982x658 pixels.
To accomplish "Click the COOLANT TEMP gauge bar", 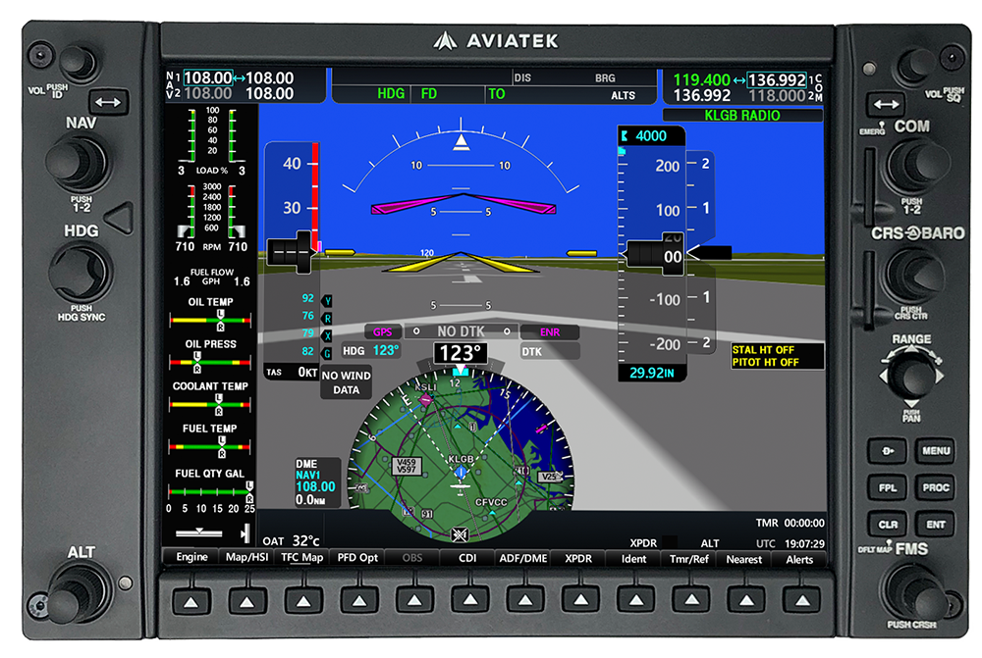I will [x=210, y=404].
